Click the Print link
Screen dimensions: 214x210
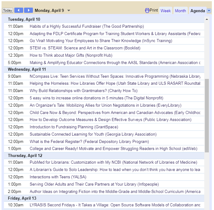(154, 10)
